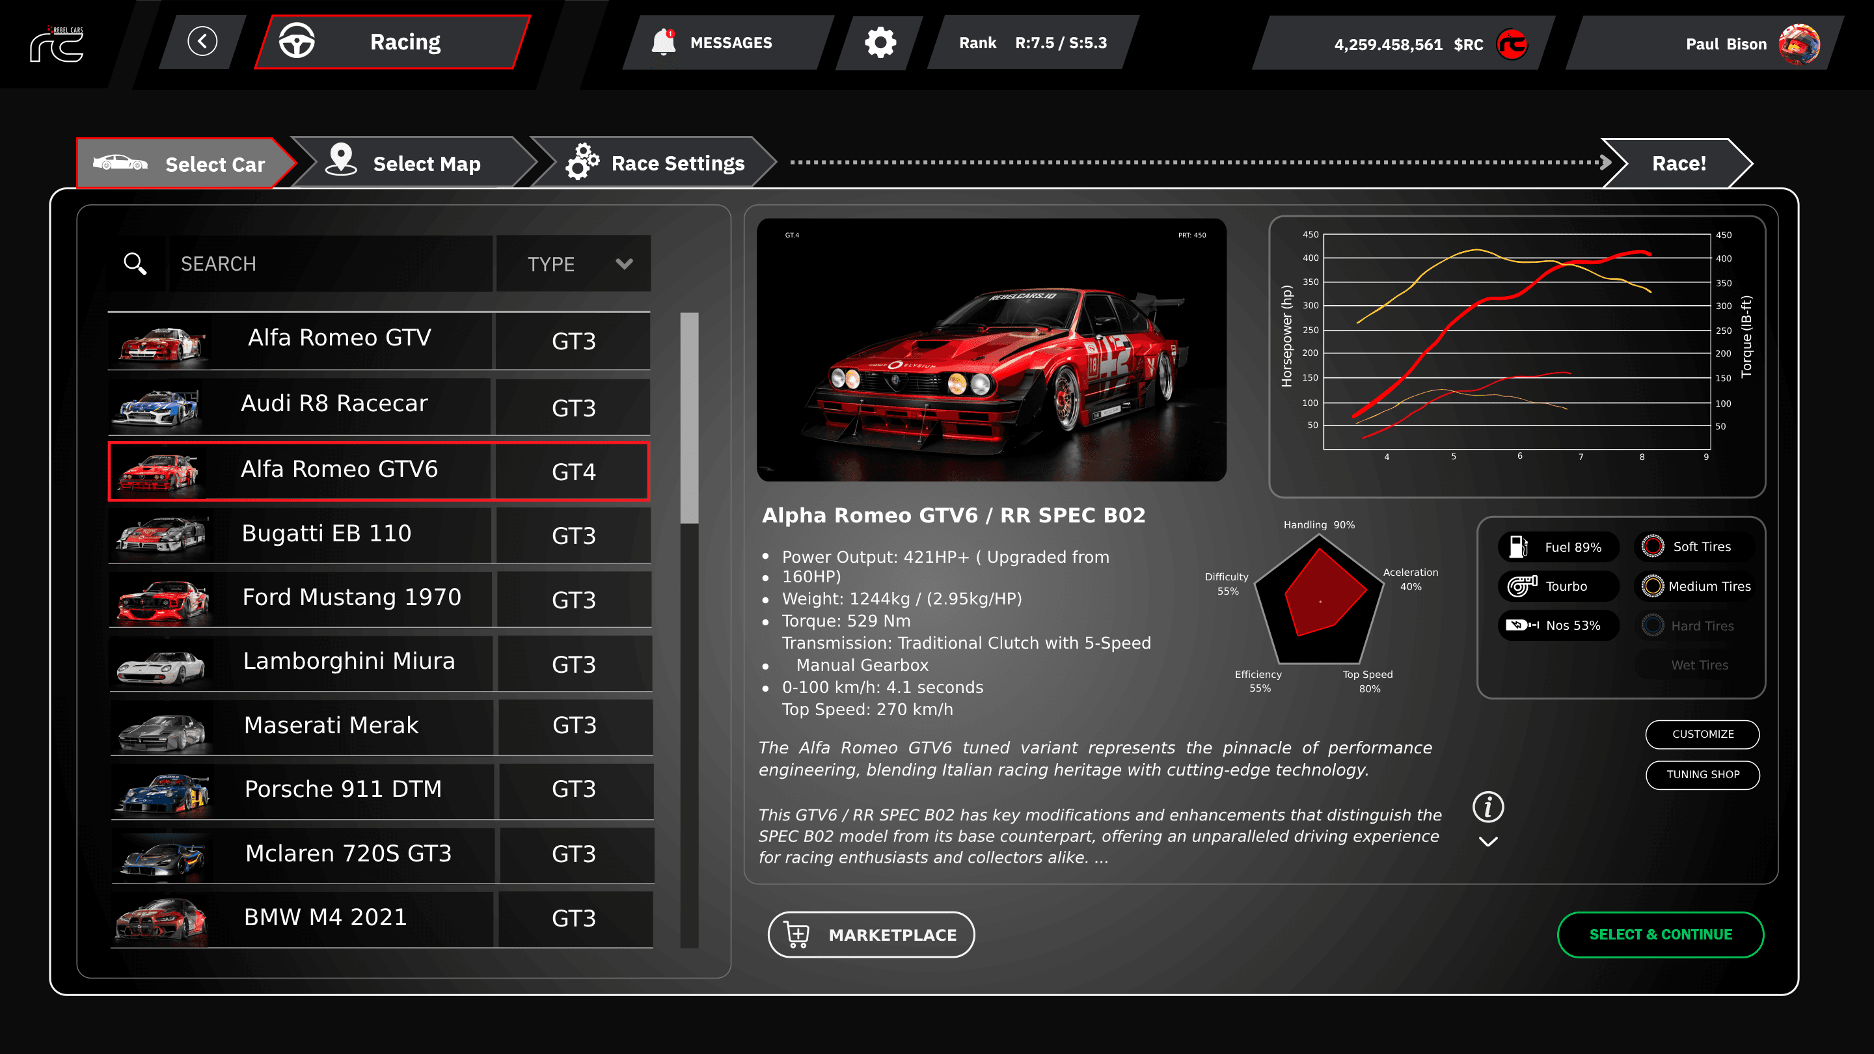Select Medium Tires option
Viewport: 1874px width, 1054px height.
[1695, 586]
